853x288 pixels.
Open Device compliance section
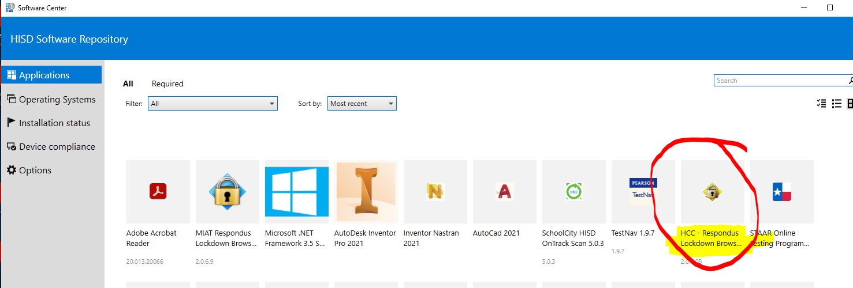(51, 146)
